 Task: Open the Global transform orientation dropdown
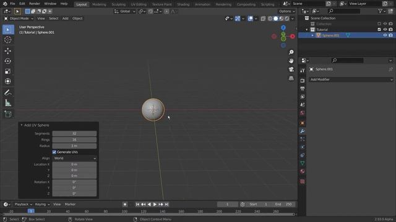[125, 11]
